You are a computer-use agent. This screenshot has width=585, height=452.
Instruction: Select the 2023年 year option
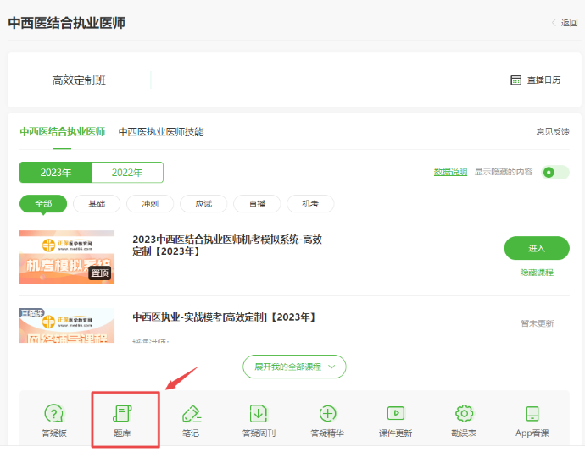point(56,173)
